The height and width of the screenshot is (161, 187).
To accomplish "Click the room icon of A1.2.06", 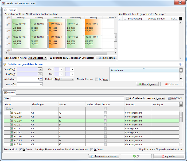I will click(x=11, y=144).
